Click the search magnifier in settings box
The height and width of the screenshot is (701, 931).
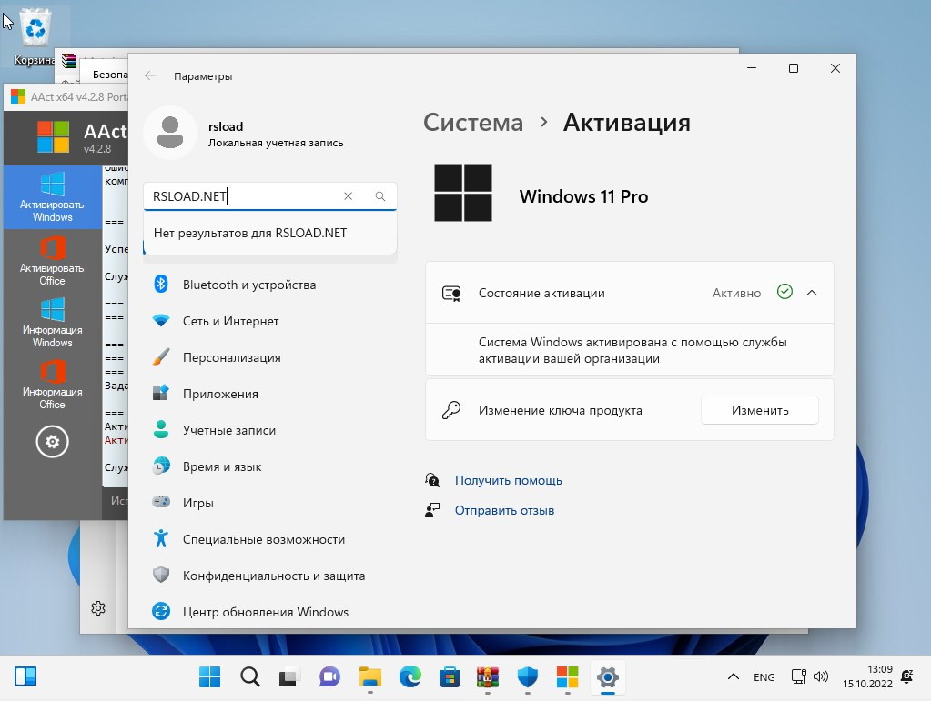pos(380,196)
